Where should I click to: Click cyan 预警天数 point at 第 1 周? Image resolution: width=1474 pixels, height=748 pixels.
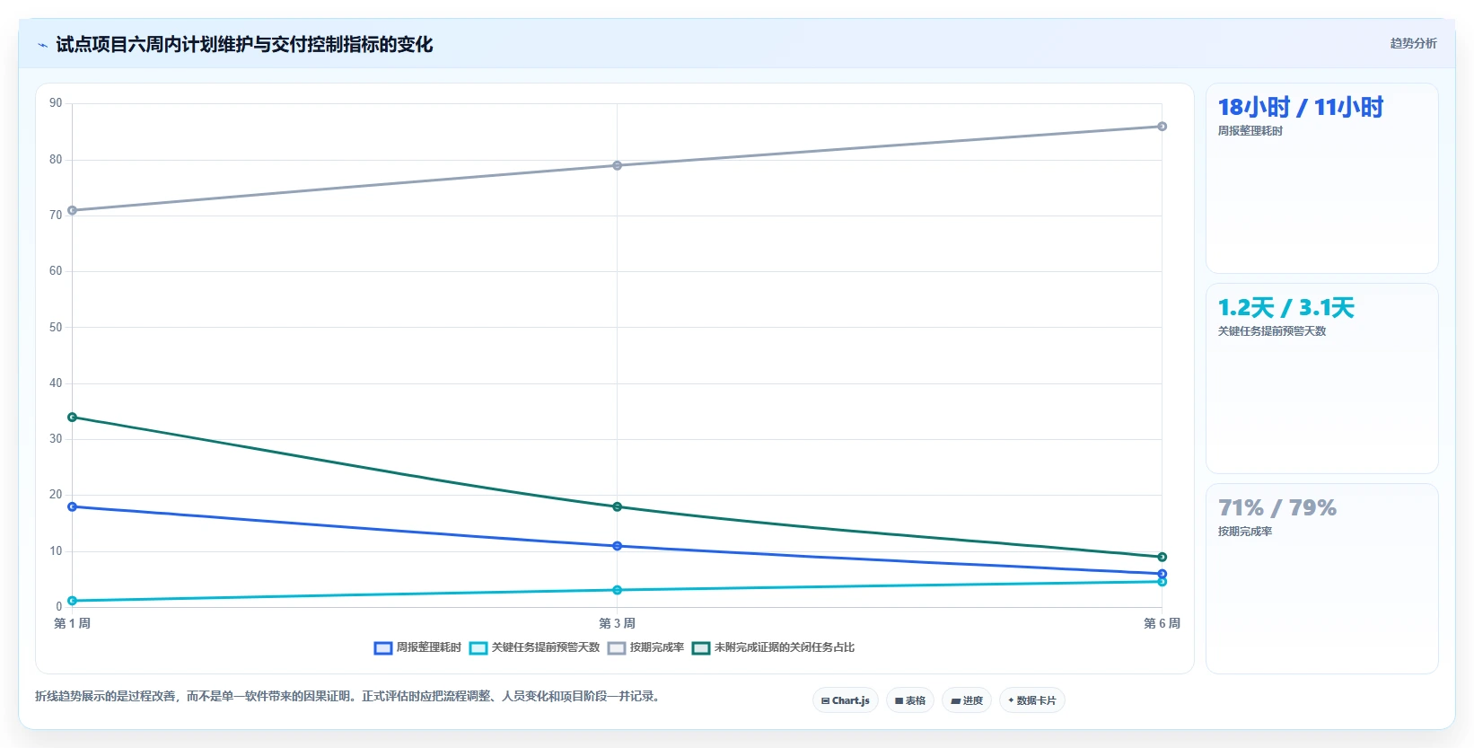pos(73,601)
